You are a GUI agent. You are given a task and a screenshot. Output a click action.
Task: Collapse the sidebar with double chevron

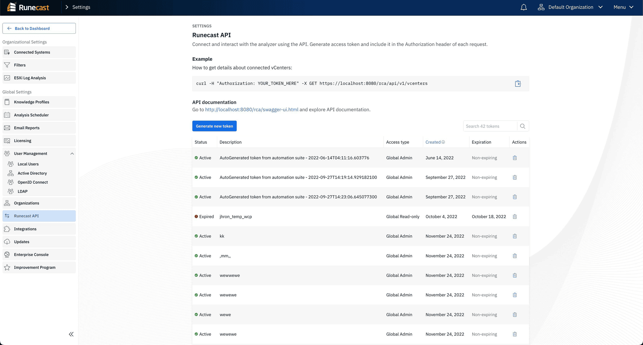(x=71, y=334)
